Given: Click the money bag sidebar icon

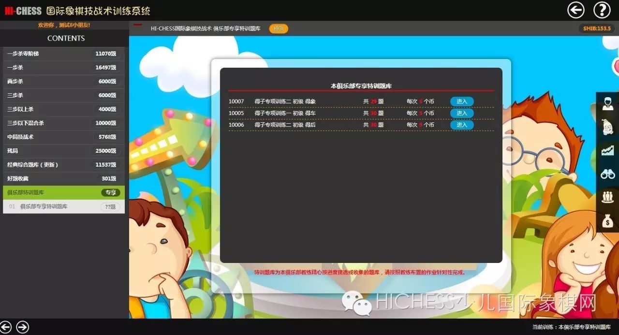Looking at the screenshot, I should 607,221.
